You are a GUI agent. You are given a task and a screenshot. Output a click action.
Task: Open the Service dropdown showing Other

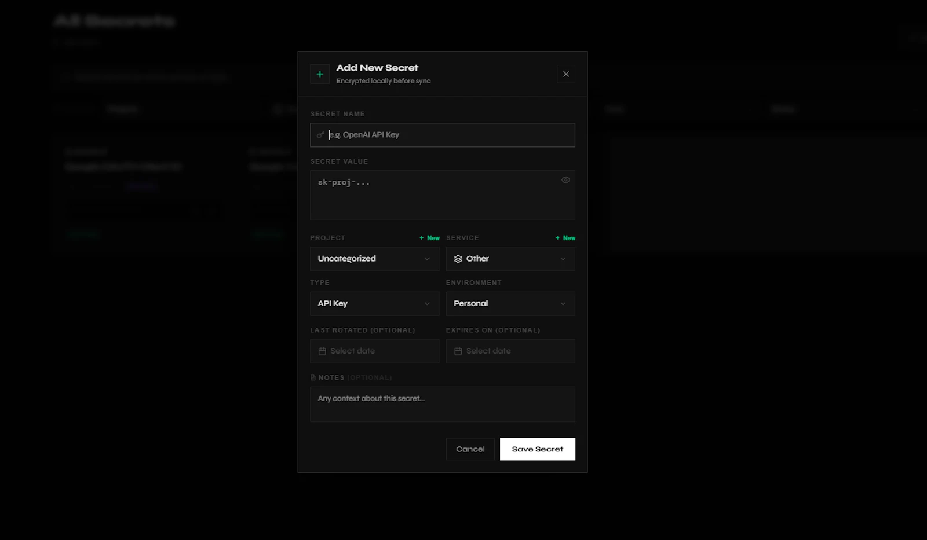(x=510, y=259)
